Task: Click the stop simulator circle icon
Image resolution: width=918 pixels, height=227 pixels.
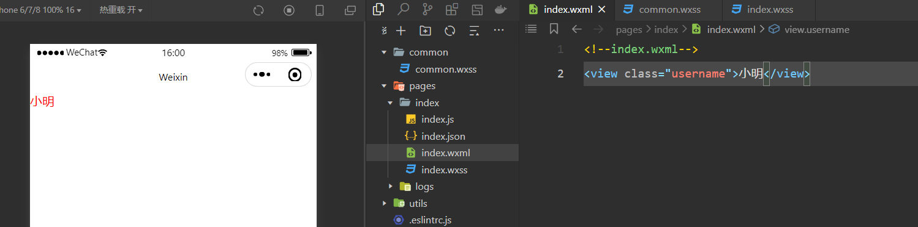Action: pos(289,10)
